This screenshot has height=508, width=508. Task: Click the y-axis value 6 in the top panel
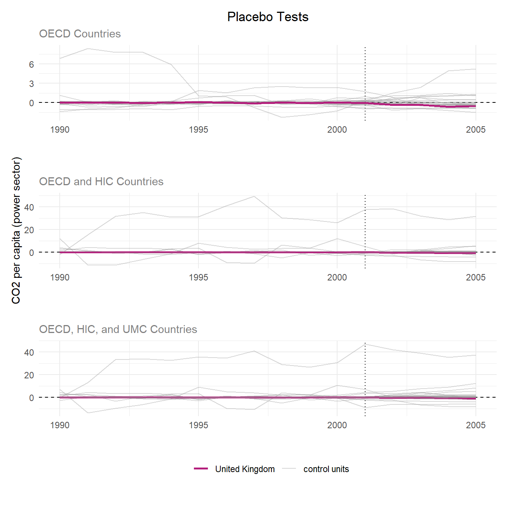31,65
